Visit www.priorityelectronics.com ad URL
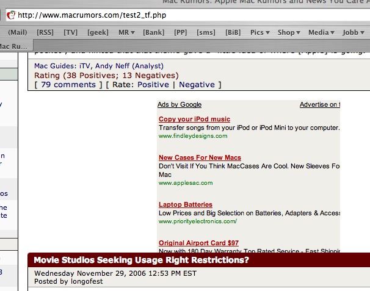Viewport: 370px width, 291px height. point(198,221)
